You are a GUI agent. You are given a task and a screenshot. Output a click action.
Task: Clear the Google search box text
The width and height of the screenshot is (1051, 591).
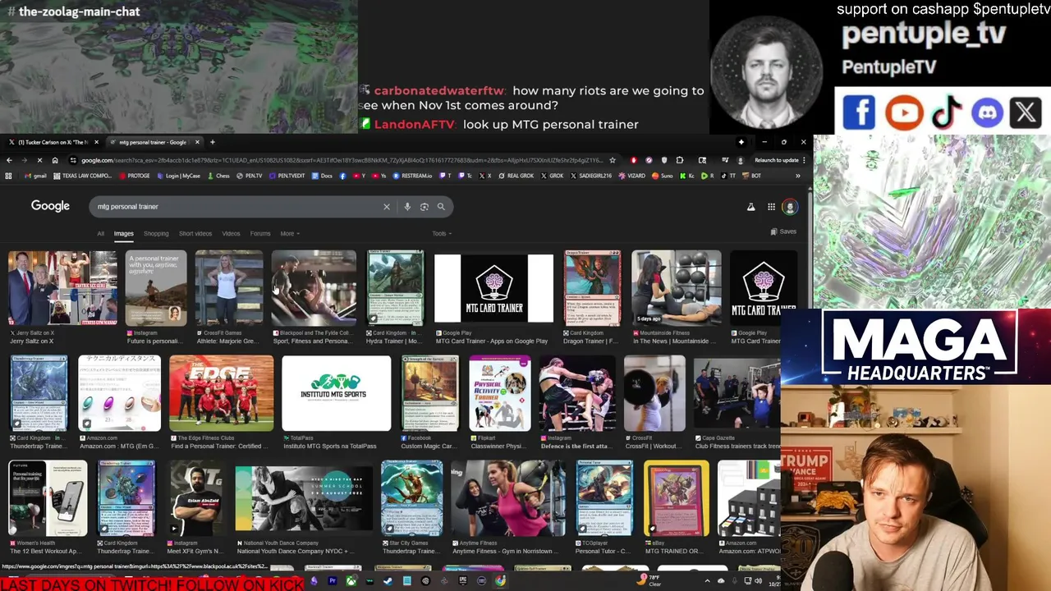[386, 207]
